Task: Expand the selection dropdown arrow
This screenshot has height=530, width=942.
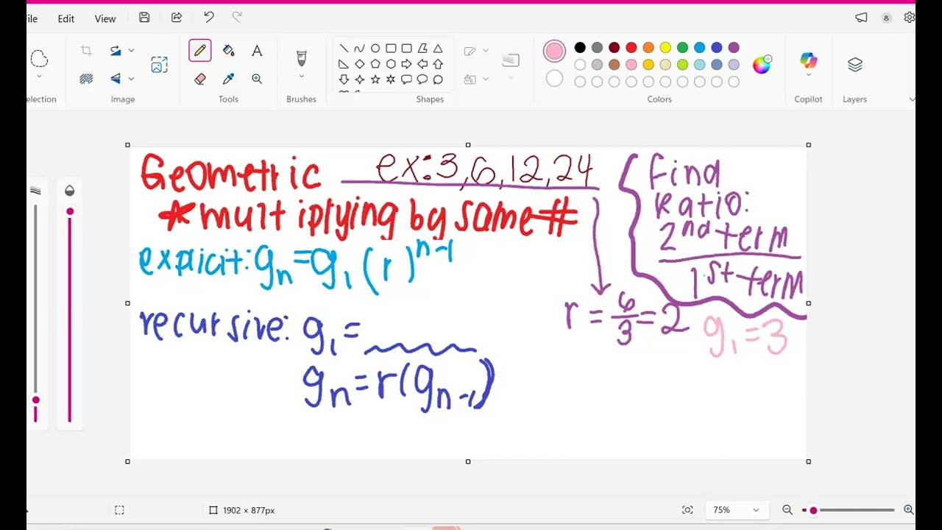Action: (x=39, y=77)
